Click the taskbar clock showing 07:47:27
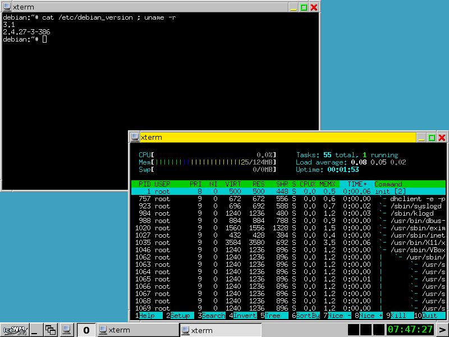Screen dimensions: 449x337 pos(410,330)
